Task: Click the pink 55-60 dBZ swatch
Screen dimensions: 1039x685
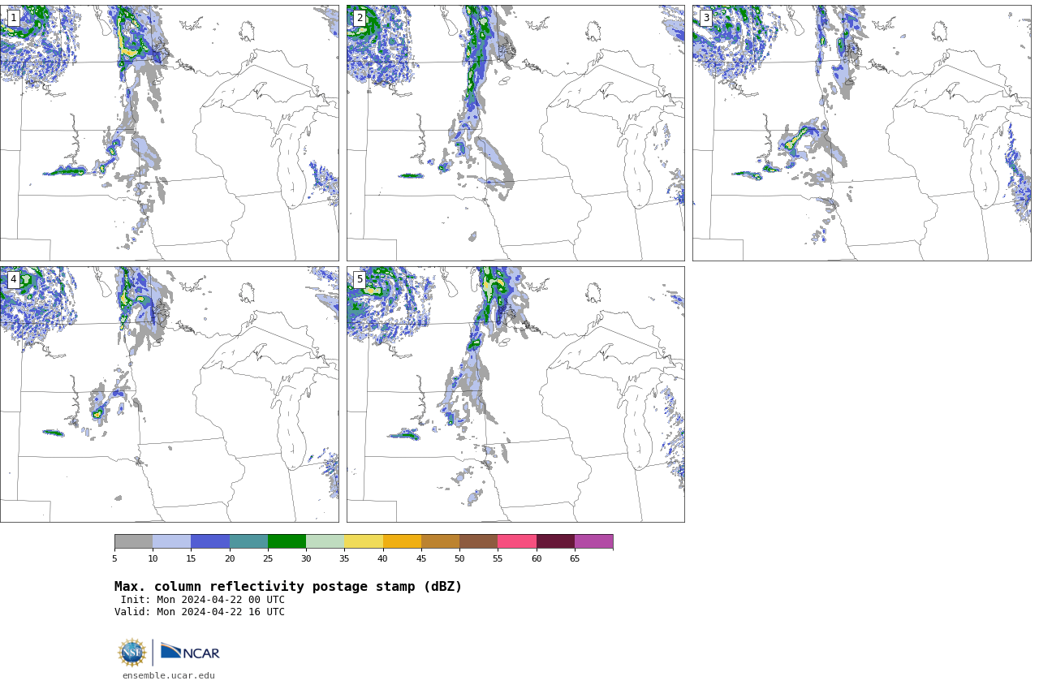Action: point(517,541)
